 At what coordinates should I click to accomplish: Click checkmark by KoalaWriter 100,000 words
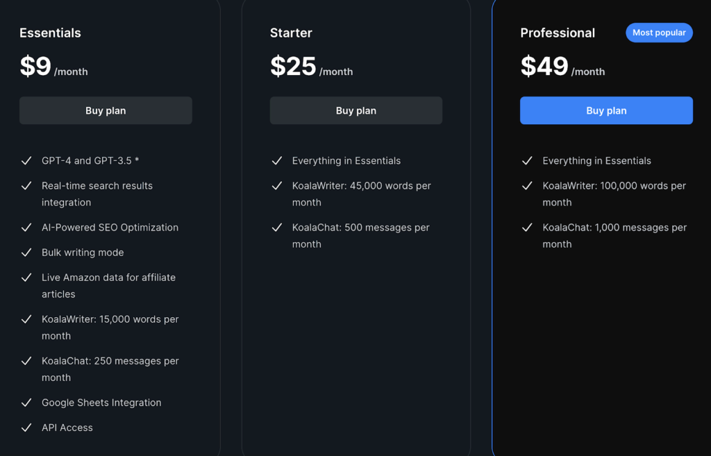[527, 186]
